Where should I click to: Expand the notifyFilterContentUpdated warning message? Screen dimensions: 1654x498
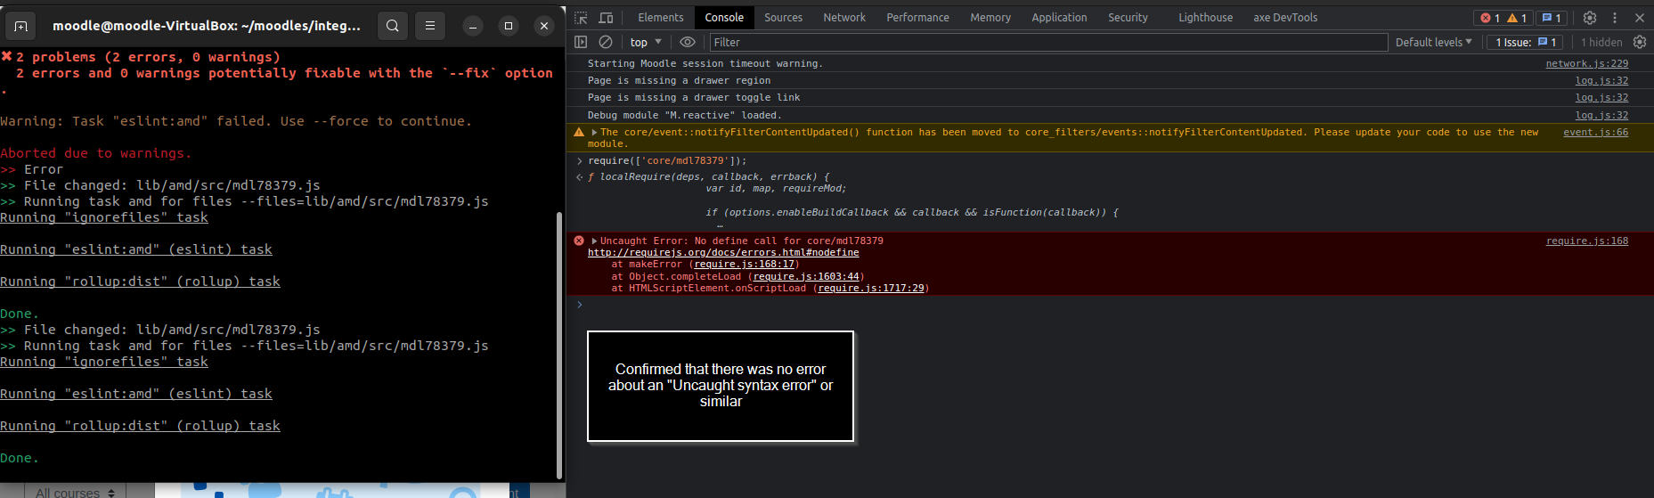tap(594, 132)
